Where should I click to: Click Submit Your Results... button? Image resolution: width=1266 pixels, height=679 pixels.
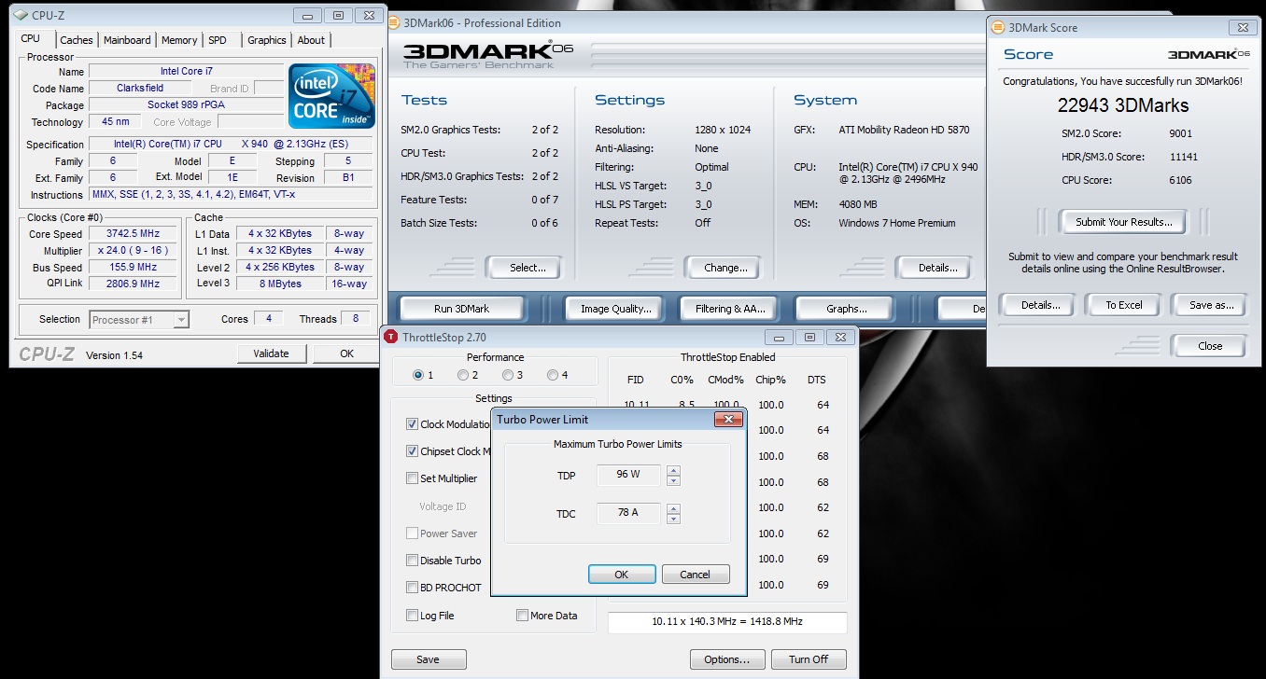(1123, 222)
